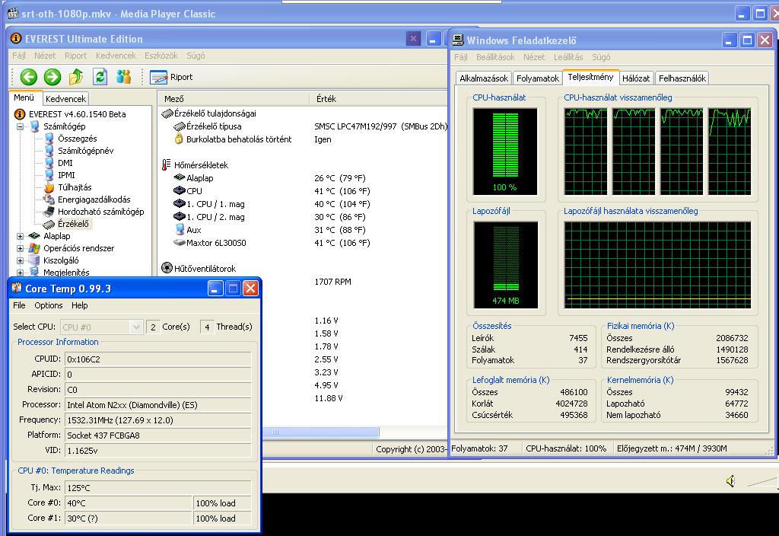Click the Alaplap temperature row
The image size is (779, 536).
304,178
